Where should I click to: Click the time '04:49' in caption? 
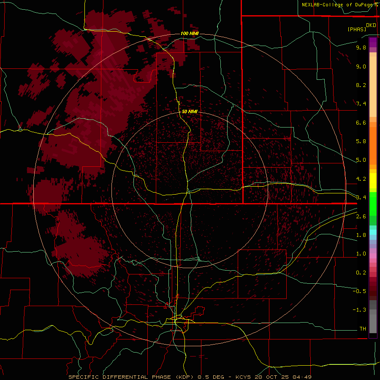(x=302, y=377)
